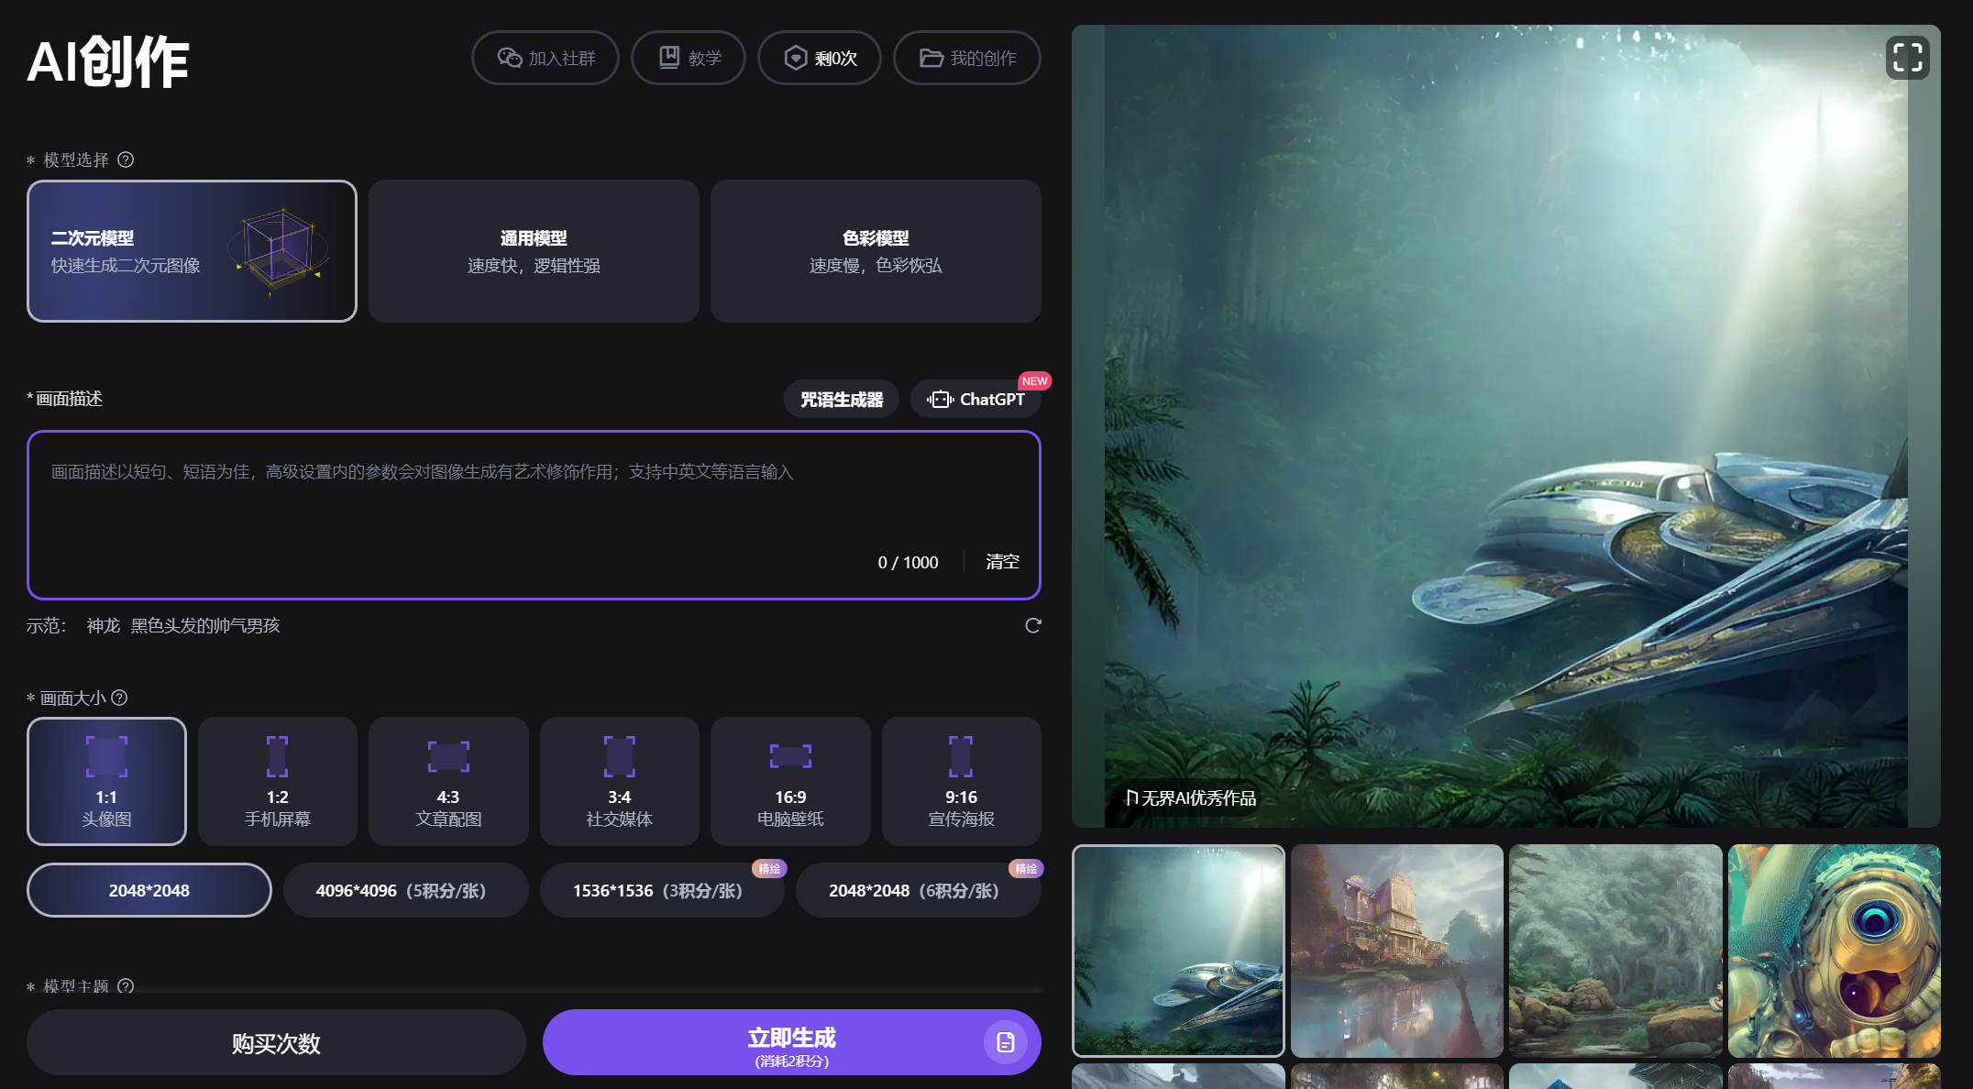Select the 通用模型 model card
The image size is (1973, 1089).
click(x=534, y=251)
